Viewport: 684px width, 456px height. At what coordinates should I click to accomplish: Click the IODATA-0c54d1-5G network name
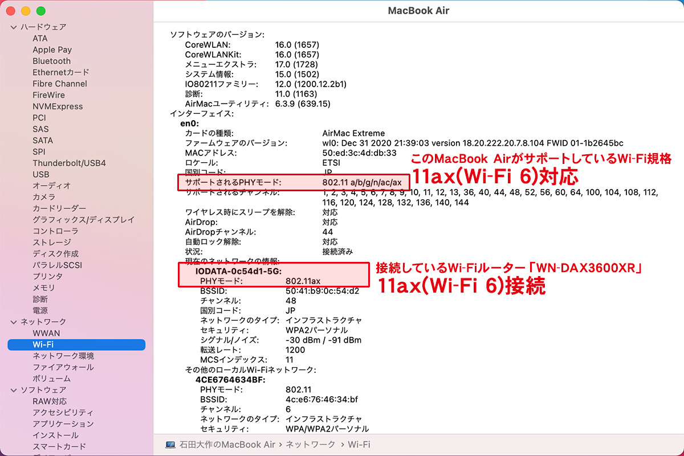pos(239,272)
